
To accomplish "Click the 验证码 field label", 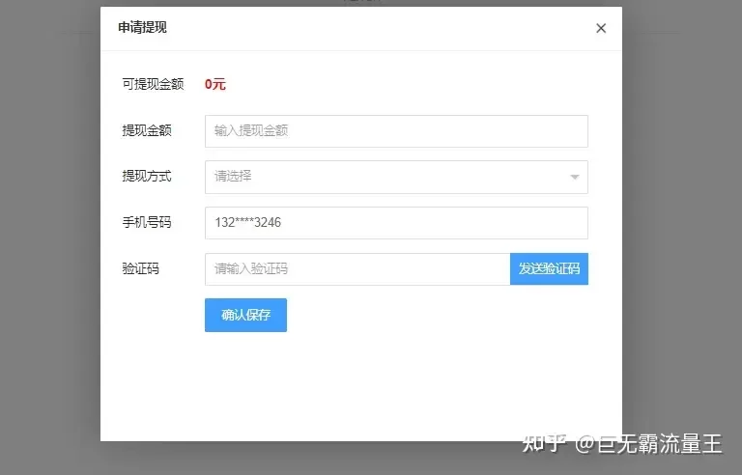I will pyautogui.click(x=140, y=269).
